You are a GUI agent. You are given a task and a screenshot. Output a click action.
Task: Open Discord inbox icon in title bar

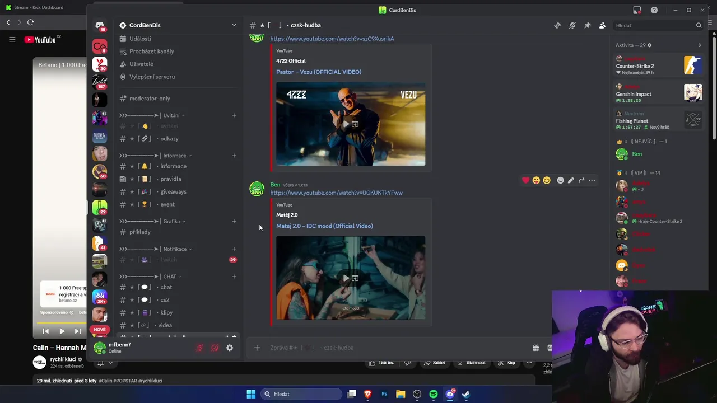click(637, 10)
